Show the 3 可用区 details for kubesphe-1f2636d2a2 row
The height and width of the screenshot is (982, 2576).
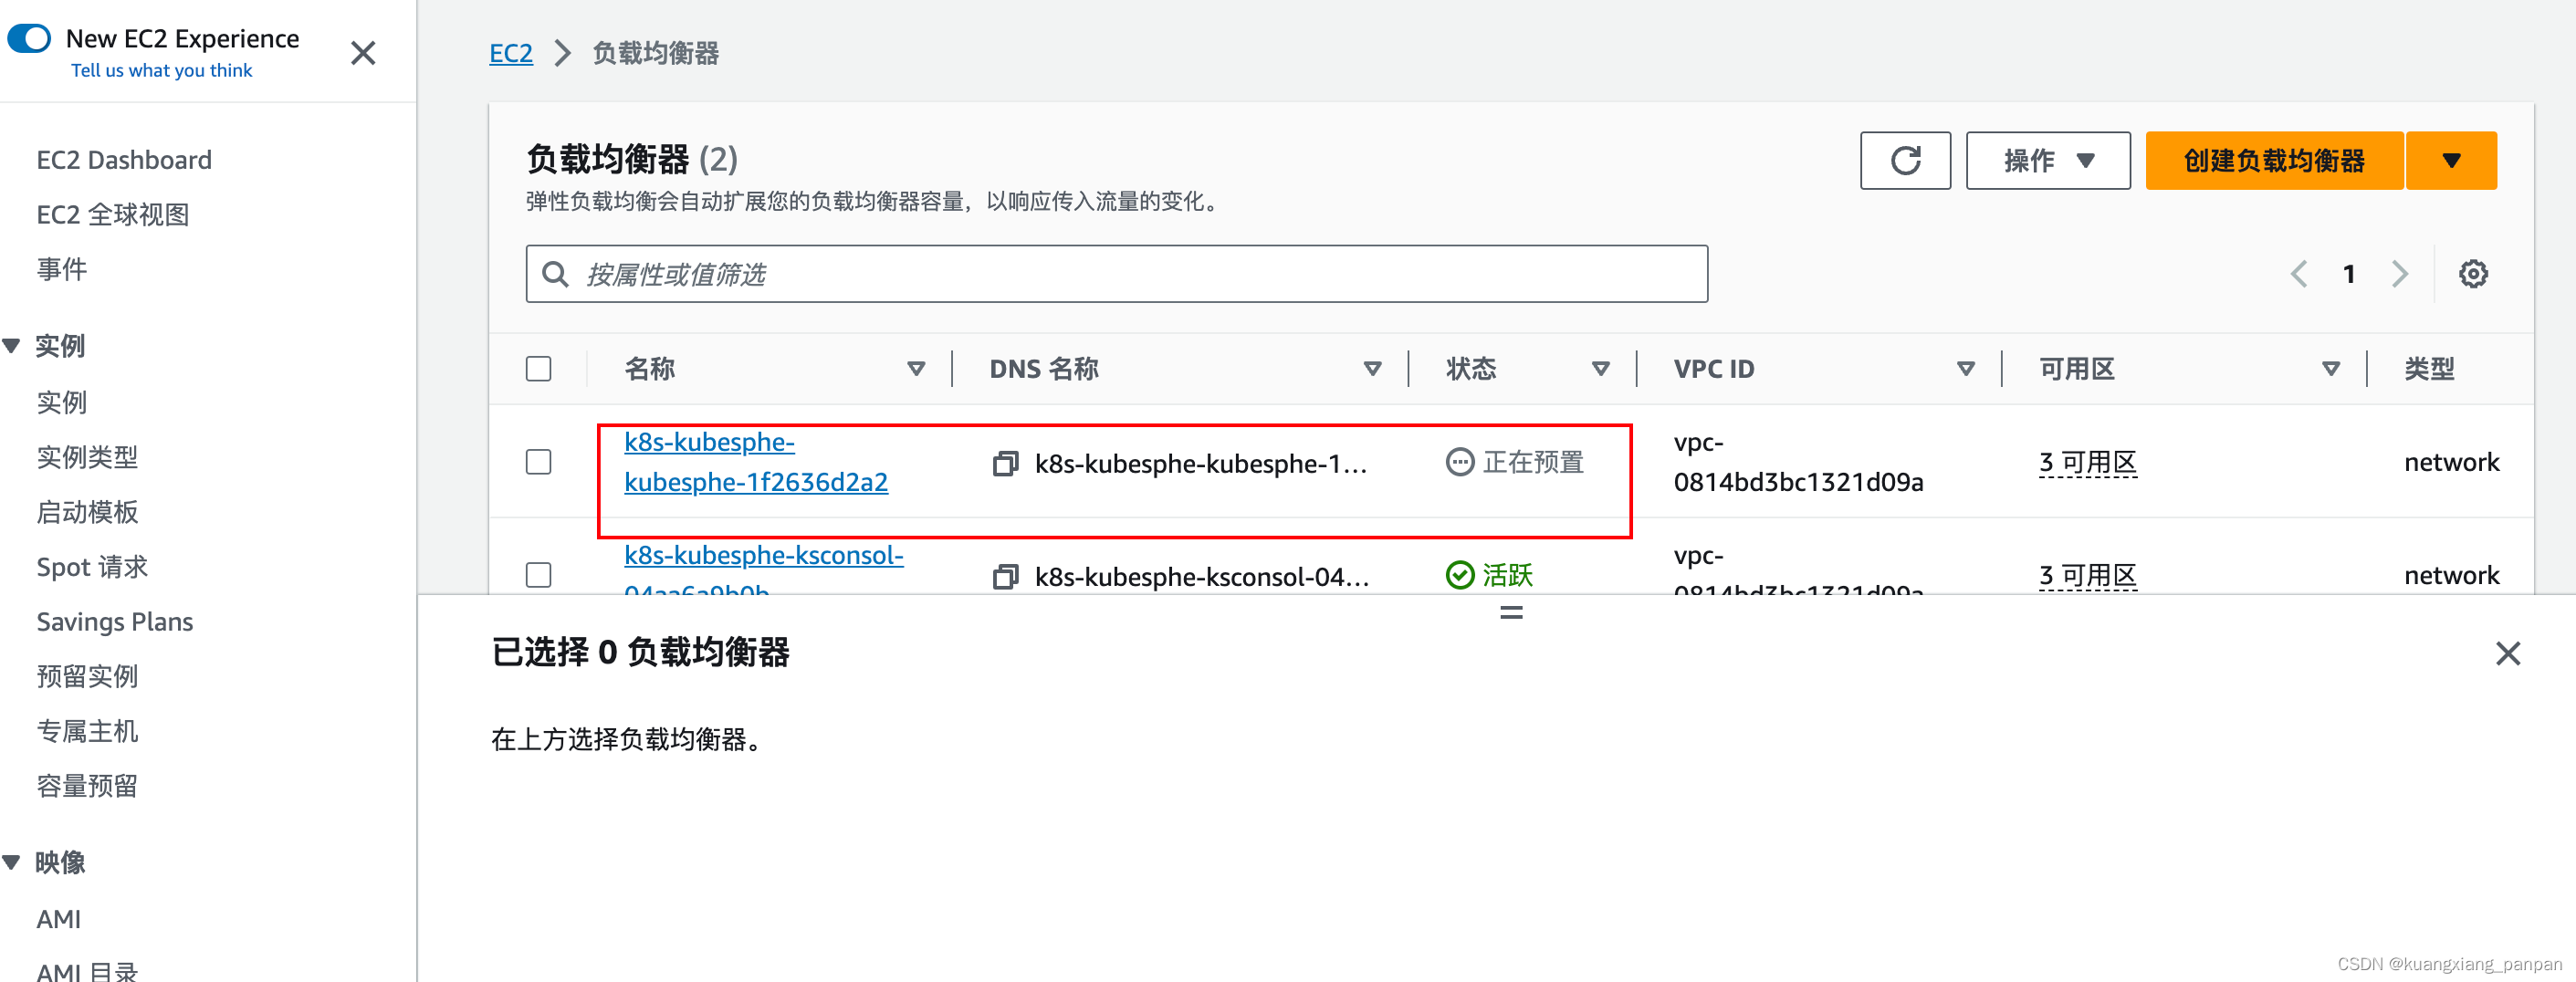point(2088,463)
